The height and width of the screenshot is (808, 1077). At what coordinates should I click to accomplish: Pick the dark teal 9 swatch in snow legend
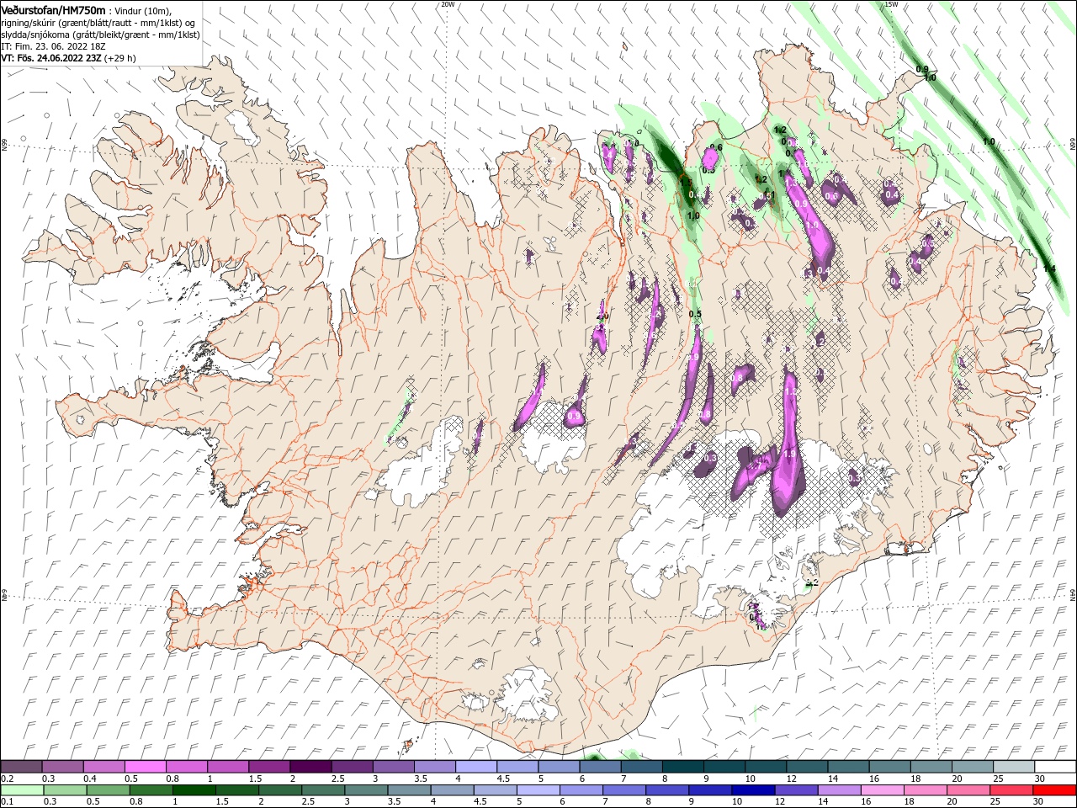pyautogui.click(x=723, y=767)
